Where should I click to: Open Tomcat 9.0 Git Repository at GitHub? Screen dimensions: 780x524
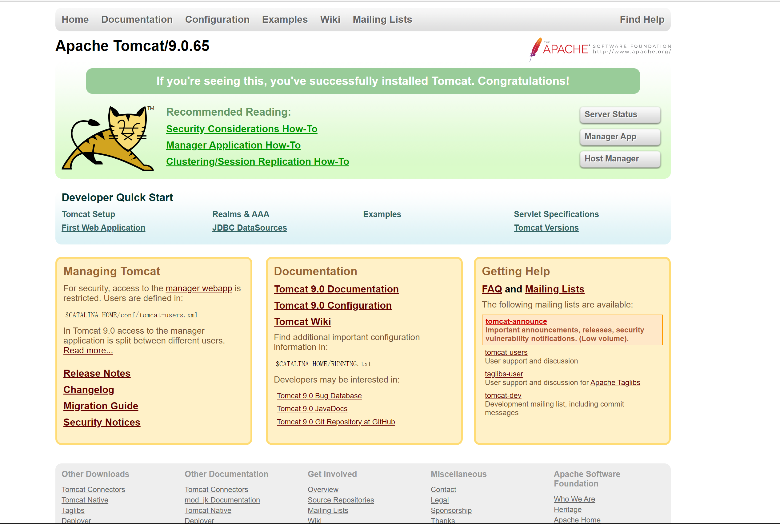336,422
